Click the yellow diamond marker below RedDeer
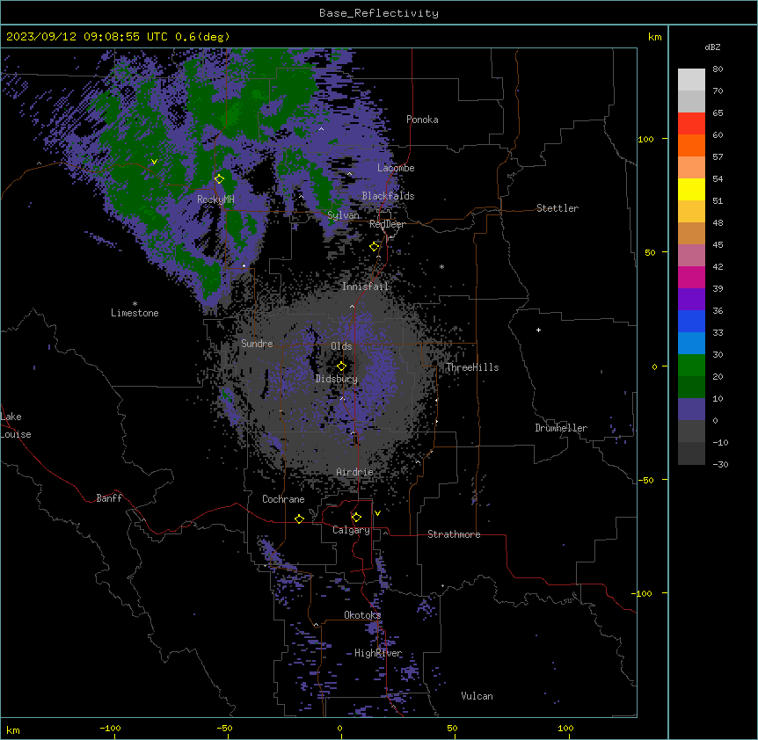Screen dimensions: 758x740 tap(375, 247)
